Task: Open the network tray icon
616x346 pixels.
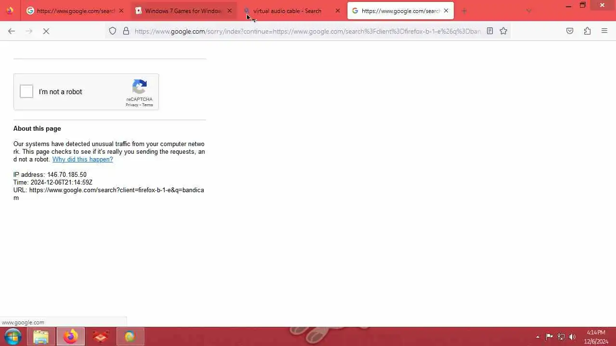Action: 561,337
